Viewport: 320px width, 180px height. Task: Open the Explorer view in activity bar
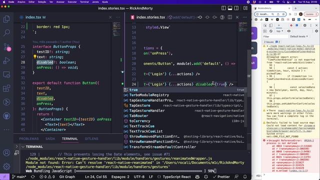click(x=6, y=19)
